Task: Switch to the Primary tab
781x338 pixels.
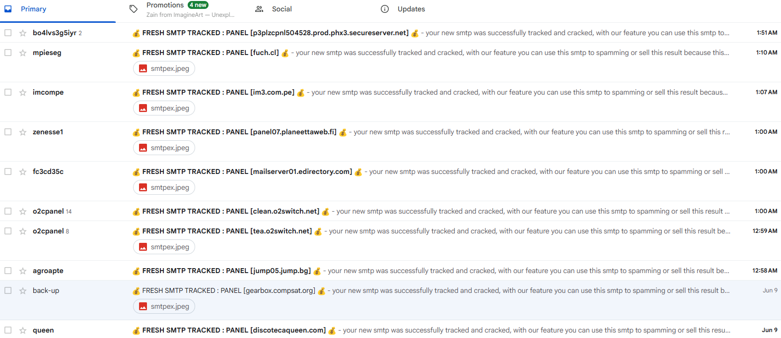Action: coord(58,11)
